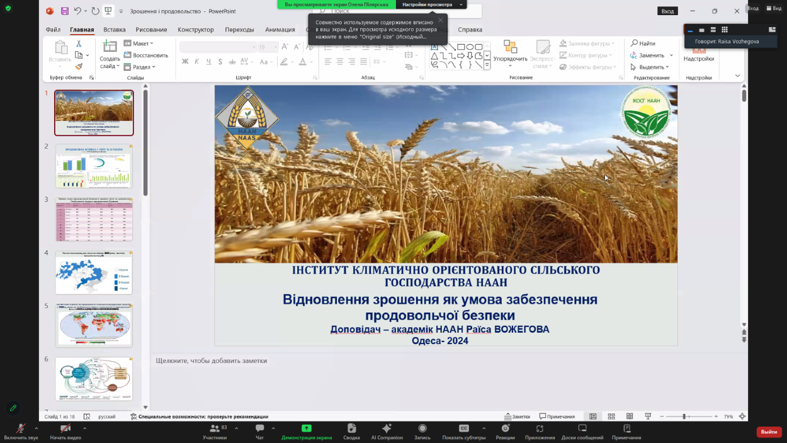The width and height of the screenshot is (787, 443).
Task: Open AI Companion in Zoom toolbar
Action: pyautogui.click(x=387, y=432)
